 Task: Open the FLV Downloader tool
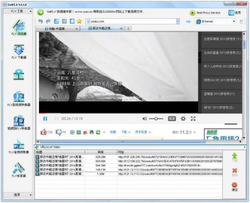(19, 52)
